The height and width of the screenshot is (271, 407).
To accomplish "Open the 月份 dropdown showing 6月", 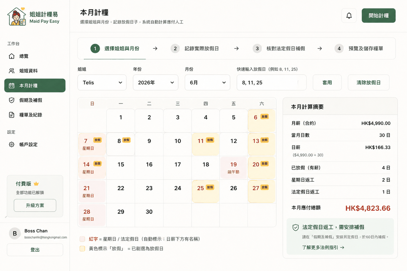I will pyautogui.click(x=208, y=82).
